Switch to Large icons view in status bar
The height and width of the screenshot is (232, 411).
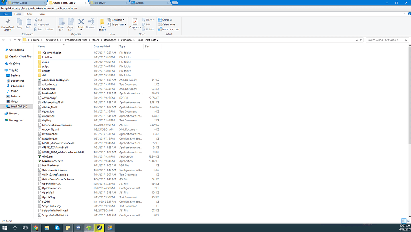[x=408, y=221]
